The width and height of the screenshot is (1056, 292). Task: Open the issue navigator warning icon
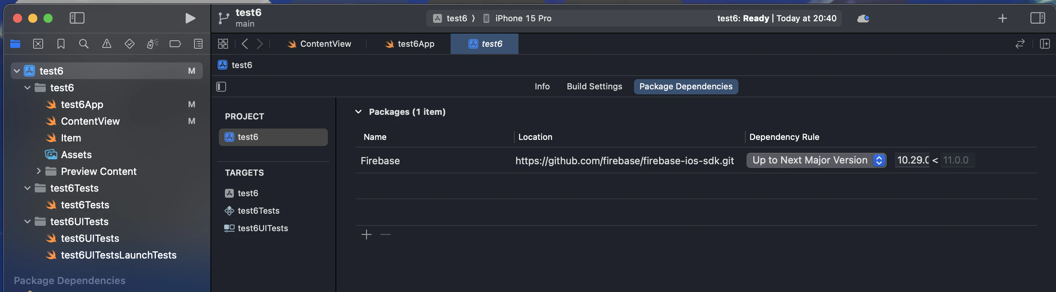pos(107,44)
